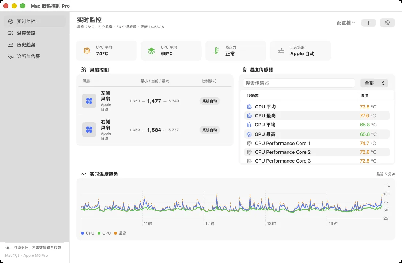Open the 历史趋势 sidebar item
The image size is (402, 263).
35,45
